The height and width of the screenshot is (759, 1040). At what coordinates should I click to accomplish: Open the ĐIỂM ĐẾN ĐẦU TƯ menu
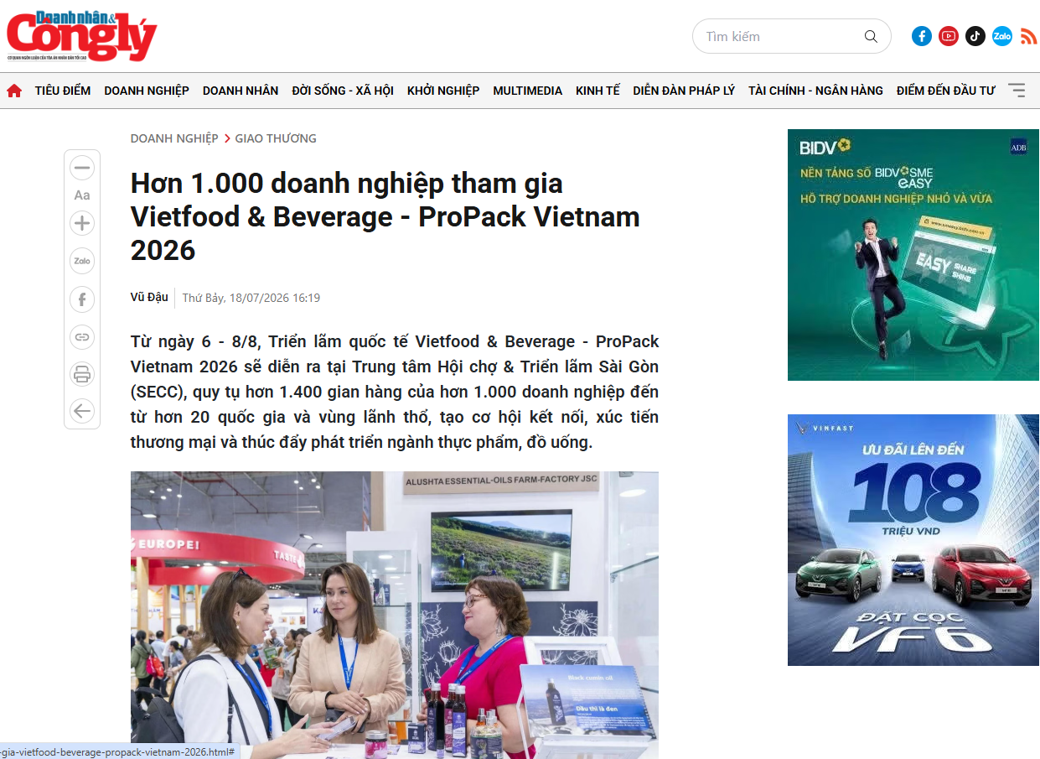[x=946, y=91]
